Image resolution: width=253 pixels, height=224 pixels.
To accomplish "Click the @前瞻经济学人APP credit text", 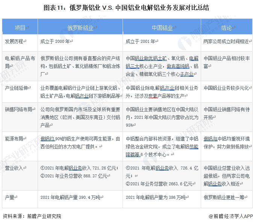I will tap(231, 216).
